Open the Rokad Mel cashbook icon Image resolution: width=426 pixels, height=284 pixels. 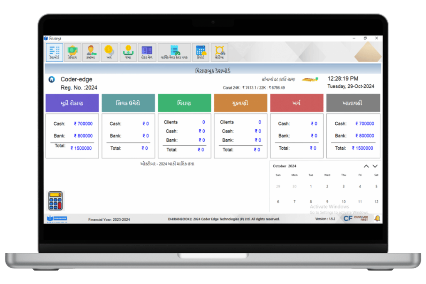(147, 52)
